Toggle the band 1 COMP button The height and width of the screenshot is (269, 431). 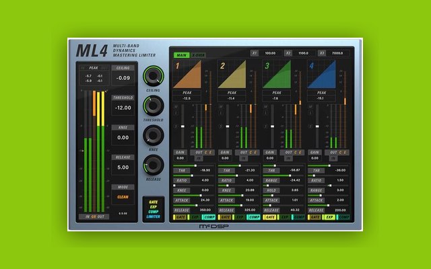click(209, 217)
